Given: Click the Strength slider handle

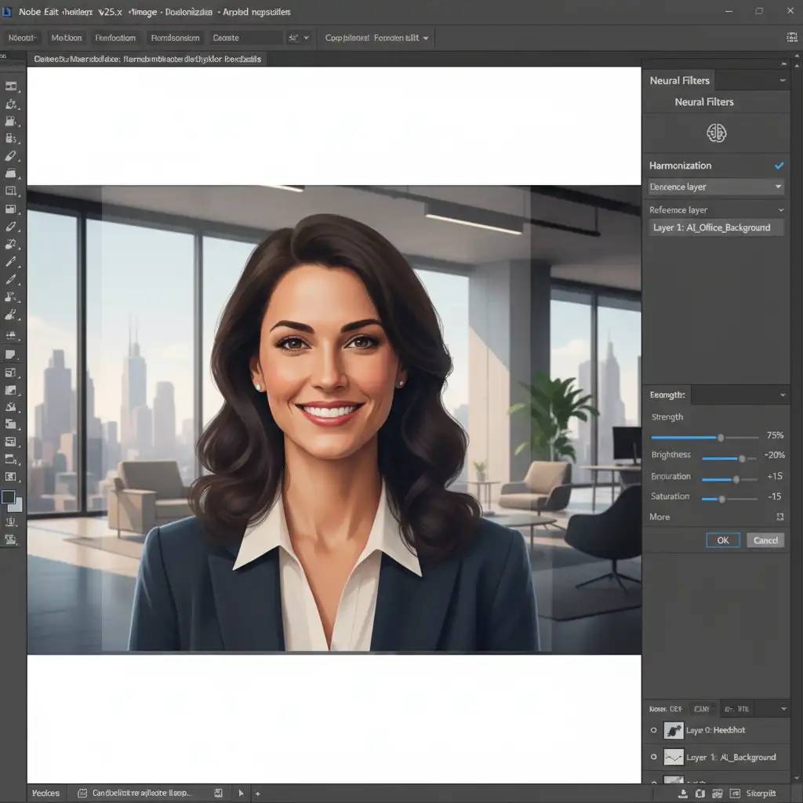Looking at the screenshot, I should [x=721, y=437].
